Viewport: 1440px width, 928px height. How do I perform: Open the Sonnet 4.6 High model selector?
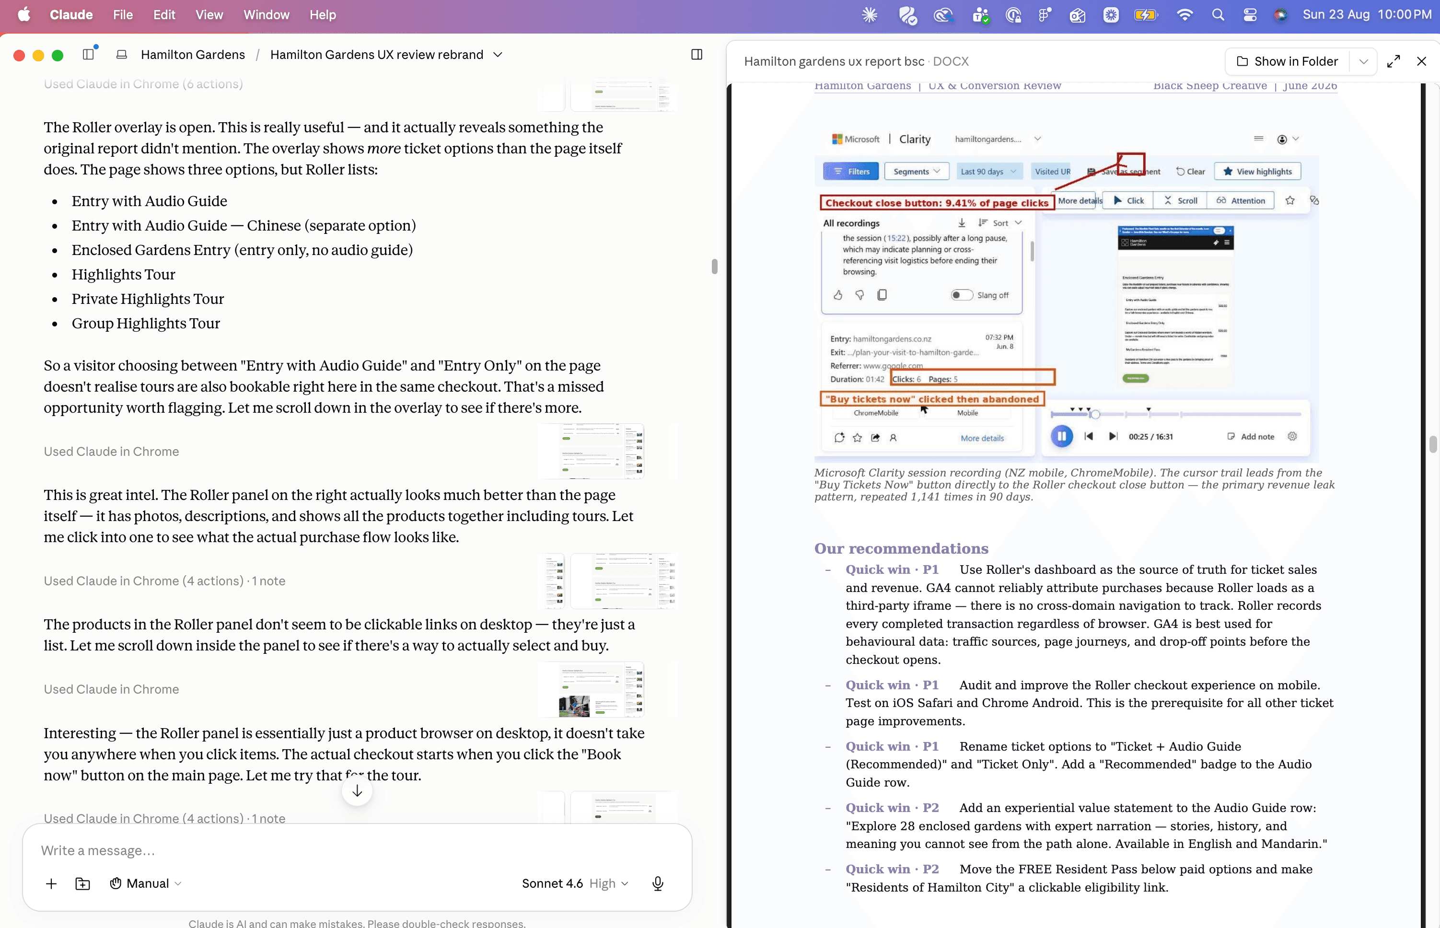pos(575,883)
